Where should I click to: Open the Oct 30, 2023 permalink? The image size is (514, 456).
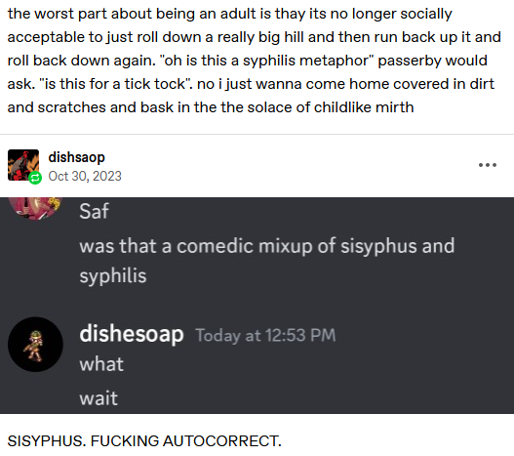coord(85,177)
